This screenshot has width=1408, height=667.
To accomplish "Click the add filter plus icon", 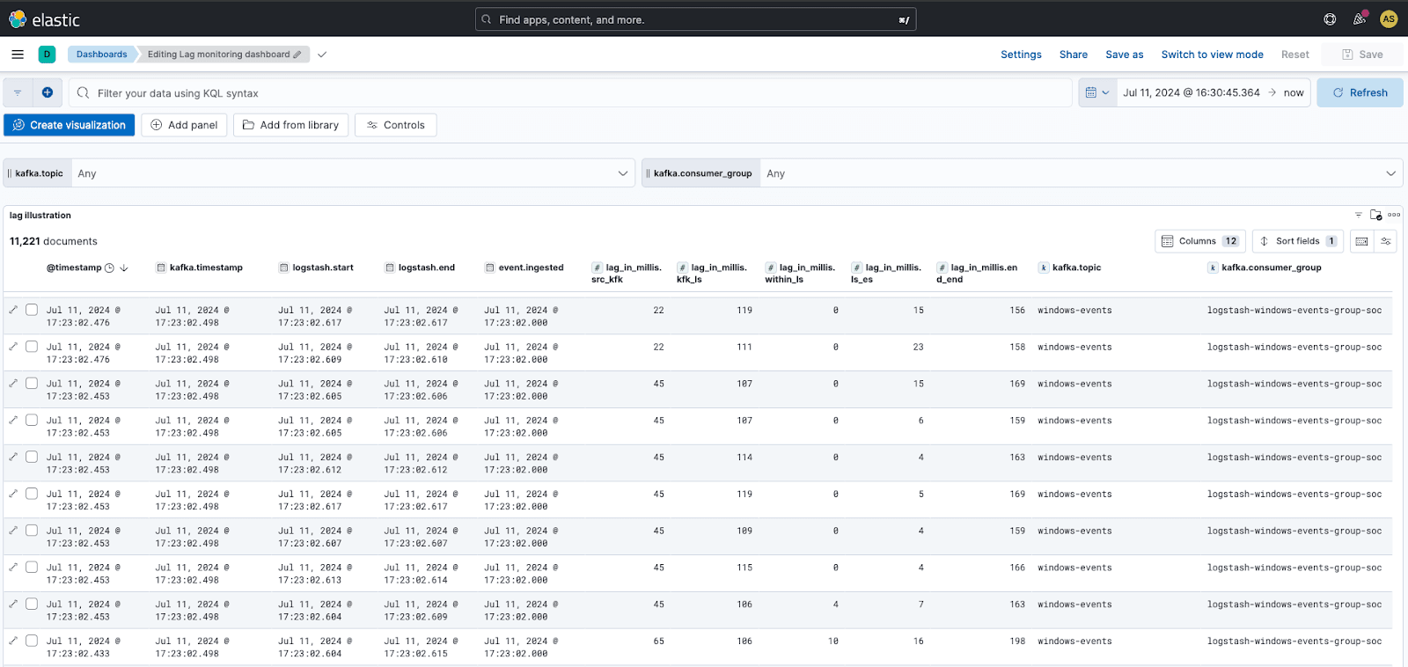I will 48,92.
